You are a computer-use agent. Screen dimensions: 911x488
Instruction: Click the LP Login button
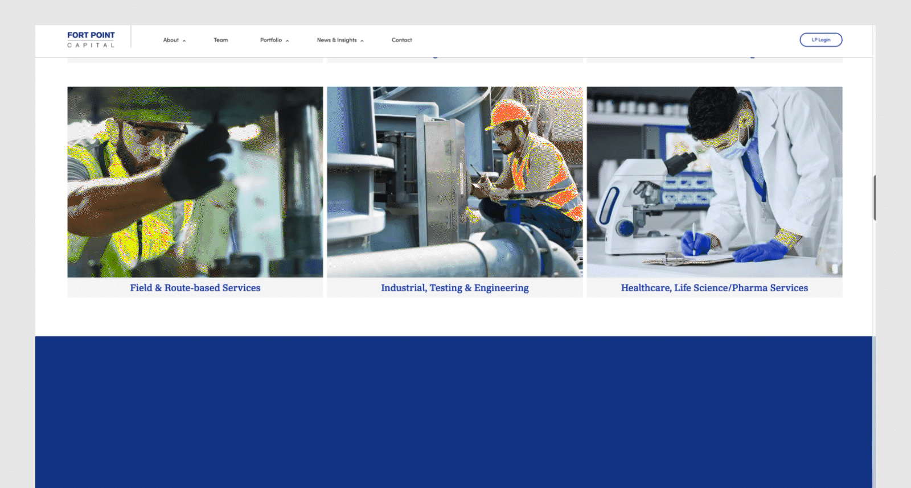pyautogui.click(x=821, y=40)
